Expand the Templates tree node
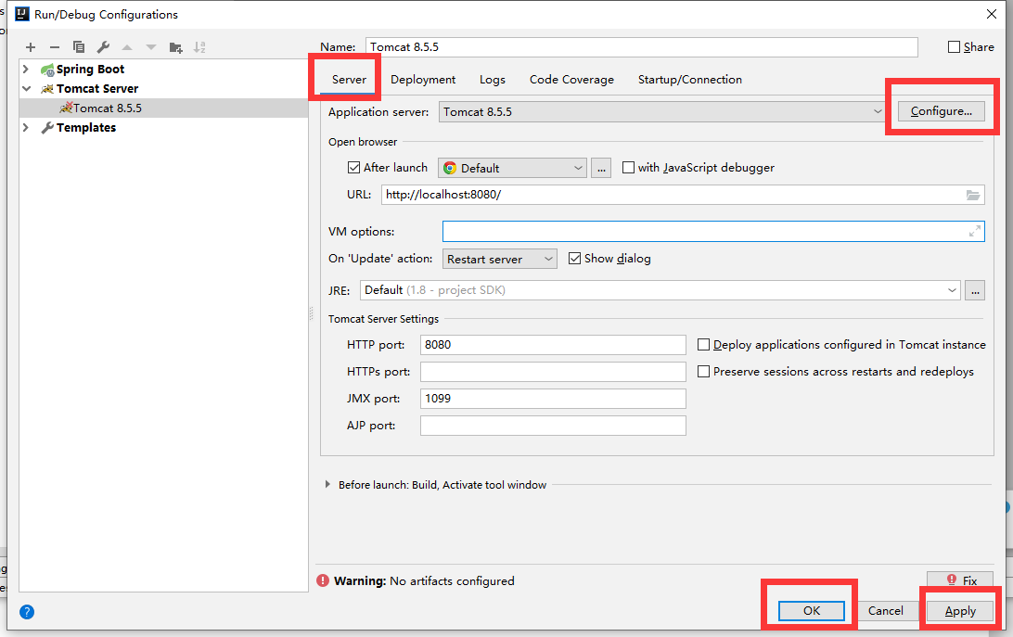This screenshot has height=637, width=1013. pyautogui.click(x=26, y=127)
